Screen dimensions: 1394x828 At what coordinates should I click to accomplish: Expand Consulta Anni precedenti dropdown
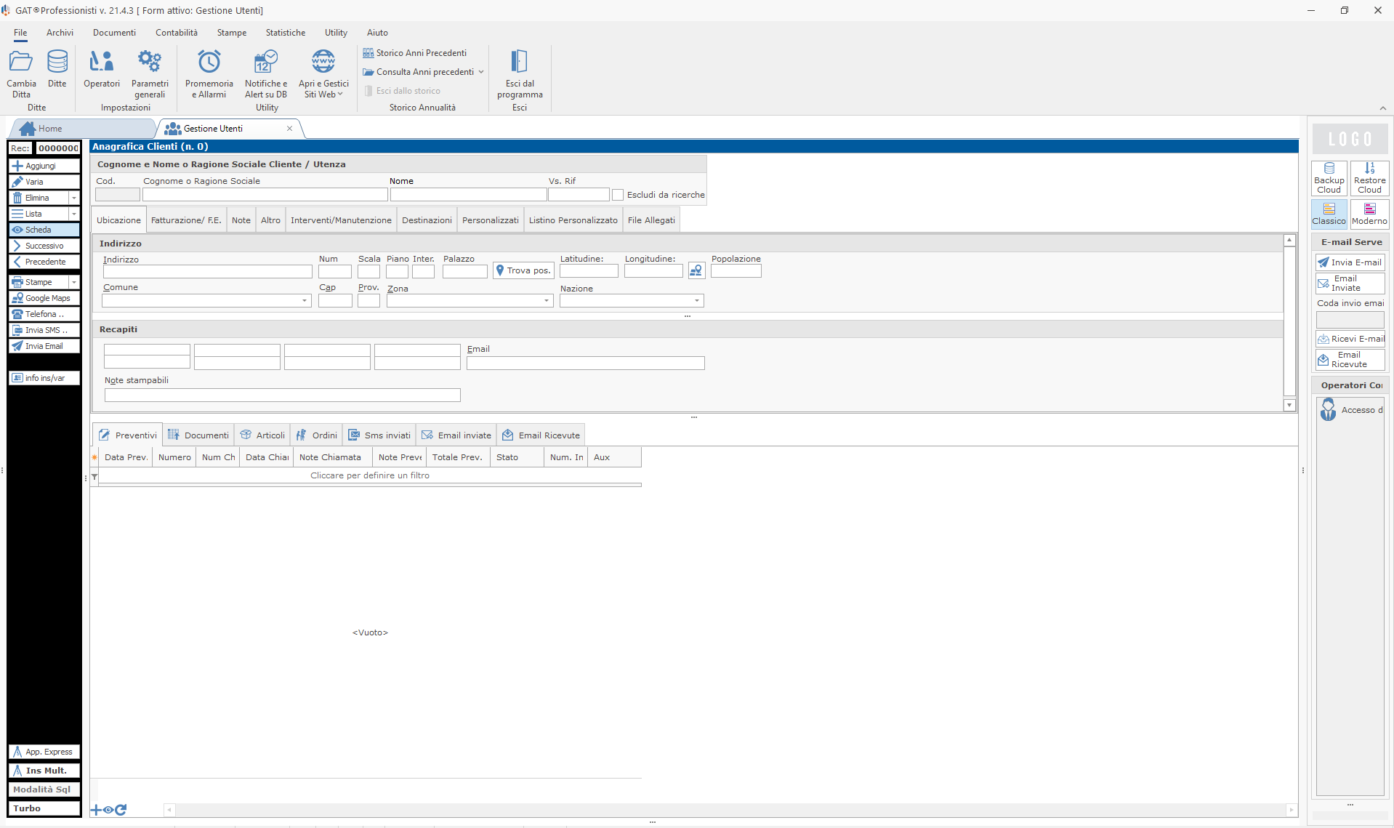(481, 72)
